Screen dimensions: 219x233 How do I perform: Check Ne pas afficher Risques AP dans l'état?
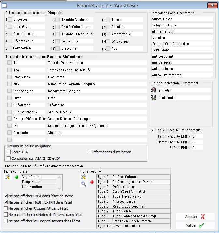click(x=6, y=208)
